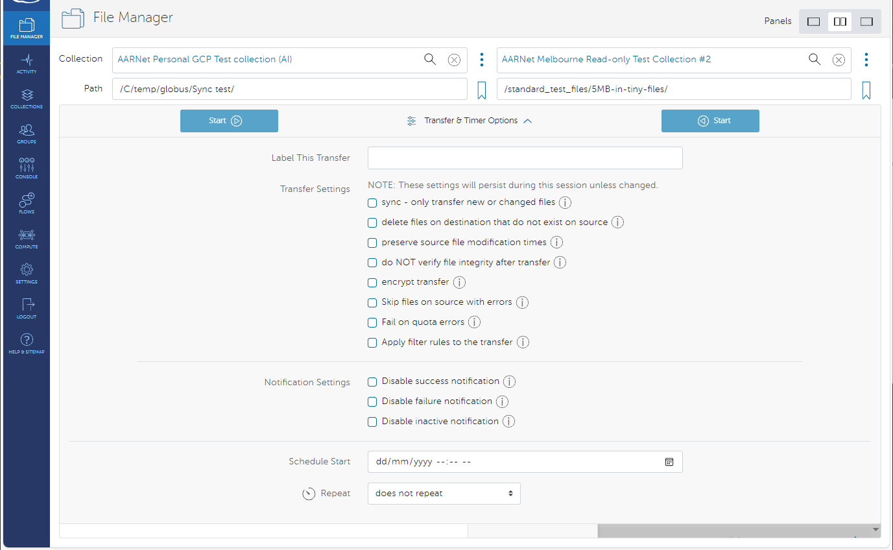Switch to two-panel view
Screen dimensions: 893x550
pyautogui.click(x=840, y=21)
